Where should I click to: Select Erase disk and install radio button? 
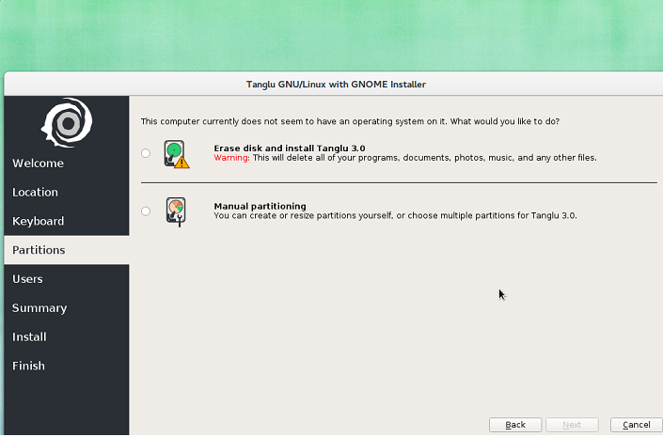tap(146, 153)
